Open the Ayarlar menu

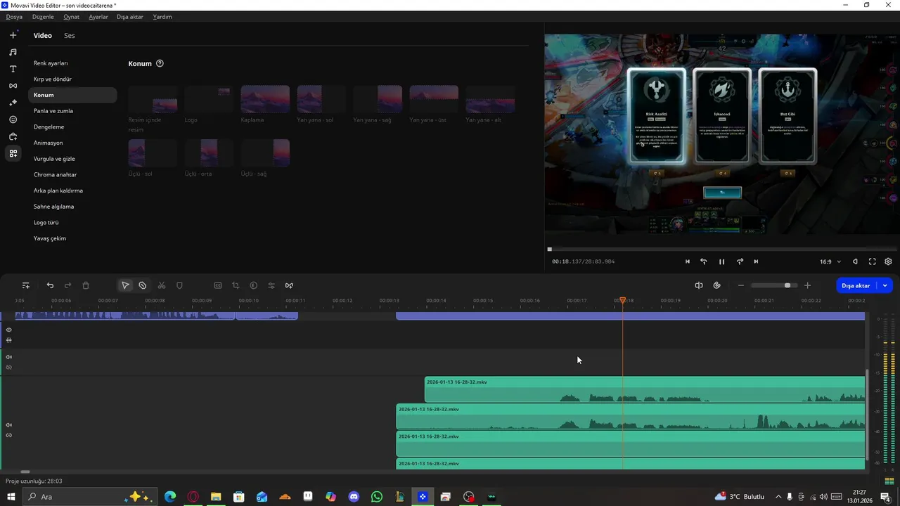coord(98,17)
